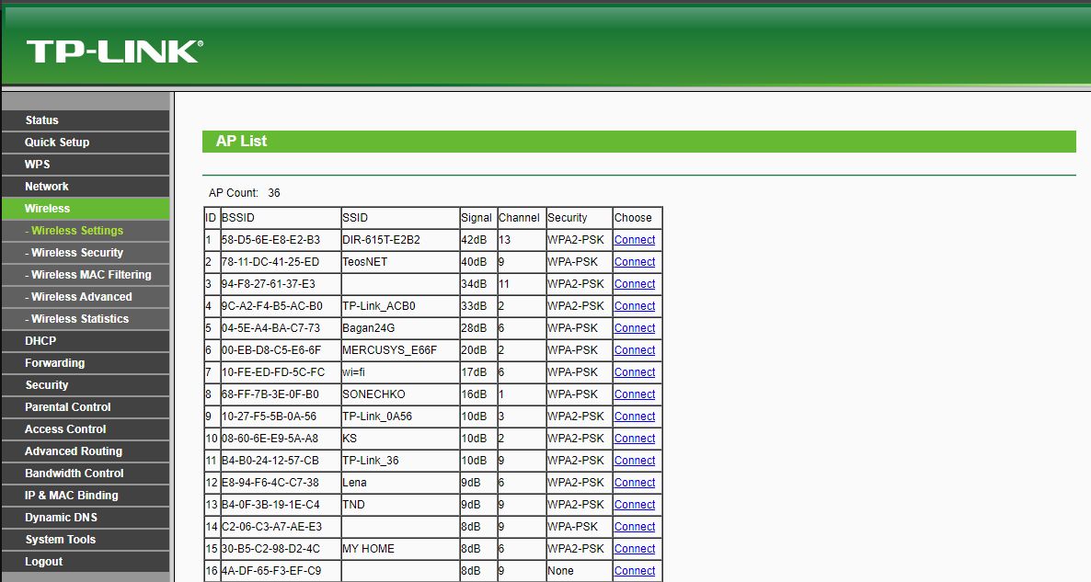Image resolution: width=1091 pixels, height=582 pixels.
Task: Connect to MERCUSYS_E66F network
Action: click(635, 350)
